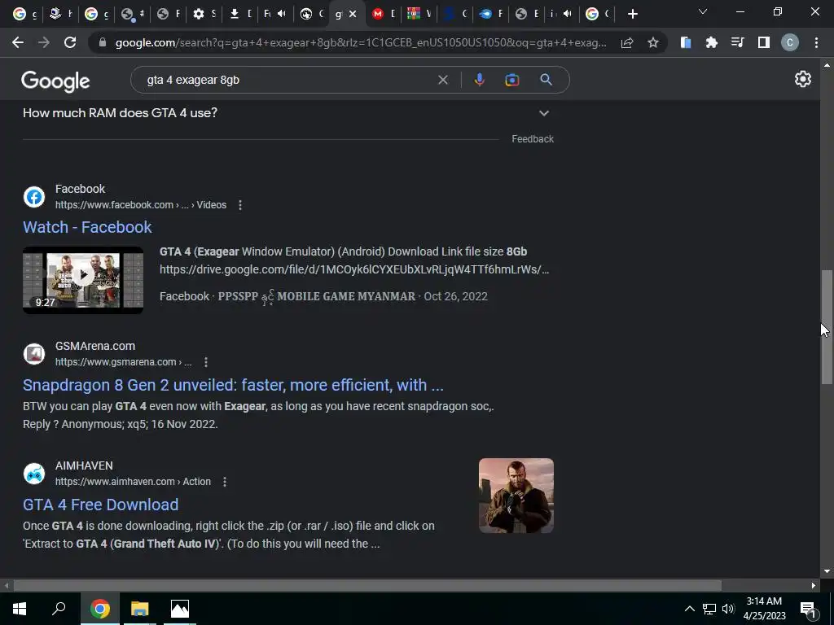
Task: Click the Feedback link
Action: [x=533, y=138]
